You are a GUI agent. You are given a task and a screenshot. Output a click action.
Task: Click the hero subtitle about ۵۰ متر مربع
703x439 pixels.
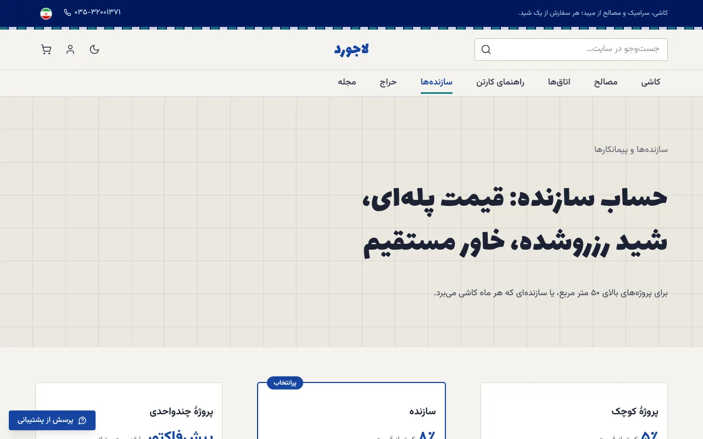pyautogui.click(x=551, y=293)
